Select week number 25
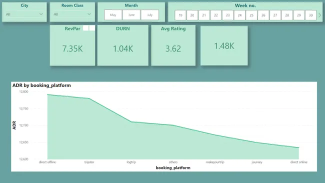The width and height of the screenshot is (325, 183). (x=251, y=15)
